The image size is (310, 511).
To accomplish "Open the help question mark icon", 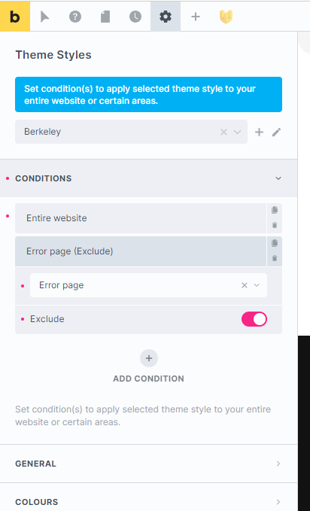I will click(x=75, y=17).
